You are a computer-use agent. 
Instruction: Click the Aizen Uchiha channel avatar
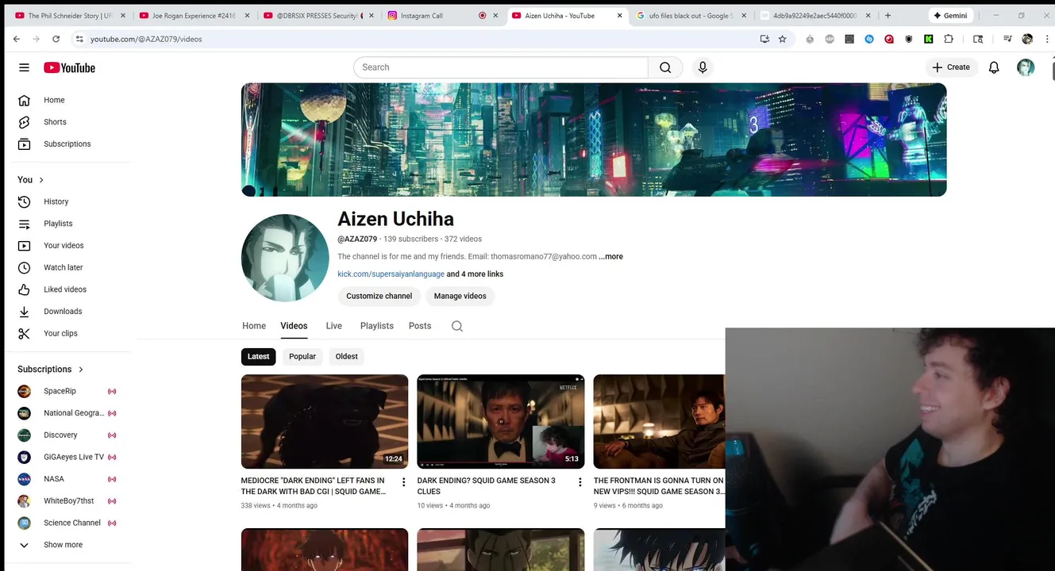pyautogui.click(x=285, y=258)
